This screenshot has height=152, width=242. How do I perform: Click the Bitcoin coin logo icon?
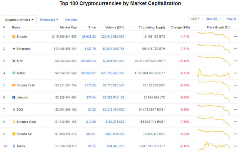[x=13, y=37]
